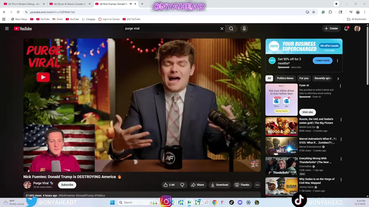
Task: Open Discord from the taskbar
Action: (240, 202)
